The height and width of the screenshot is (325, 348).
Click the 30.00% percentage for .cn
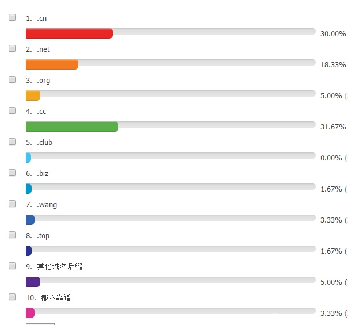click(x=333, y=34)
